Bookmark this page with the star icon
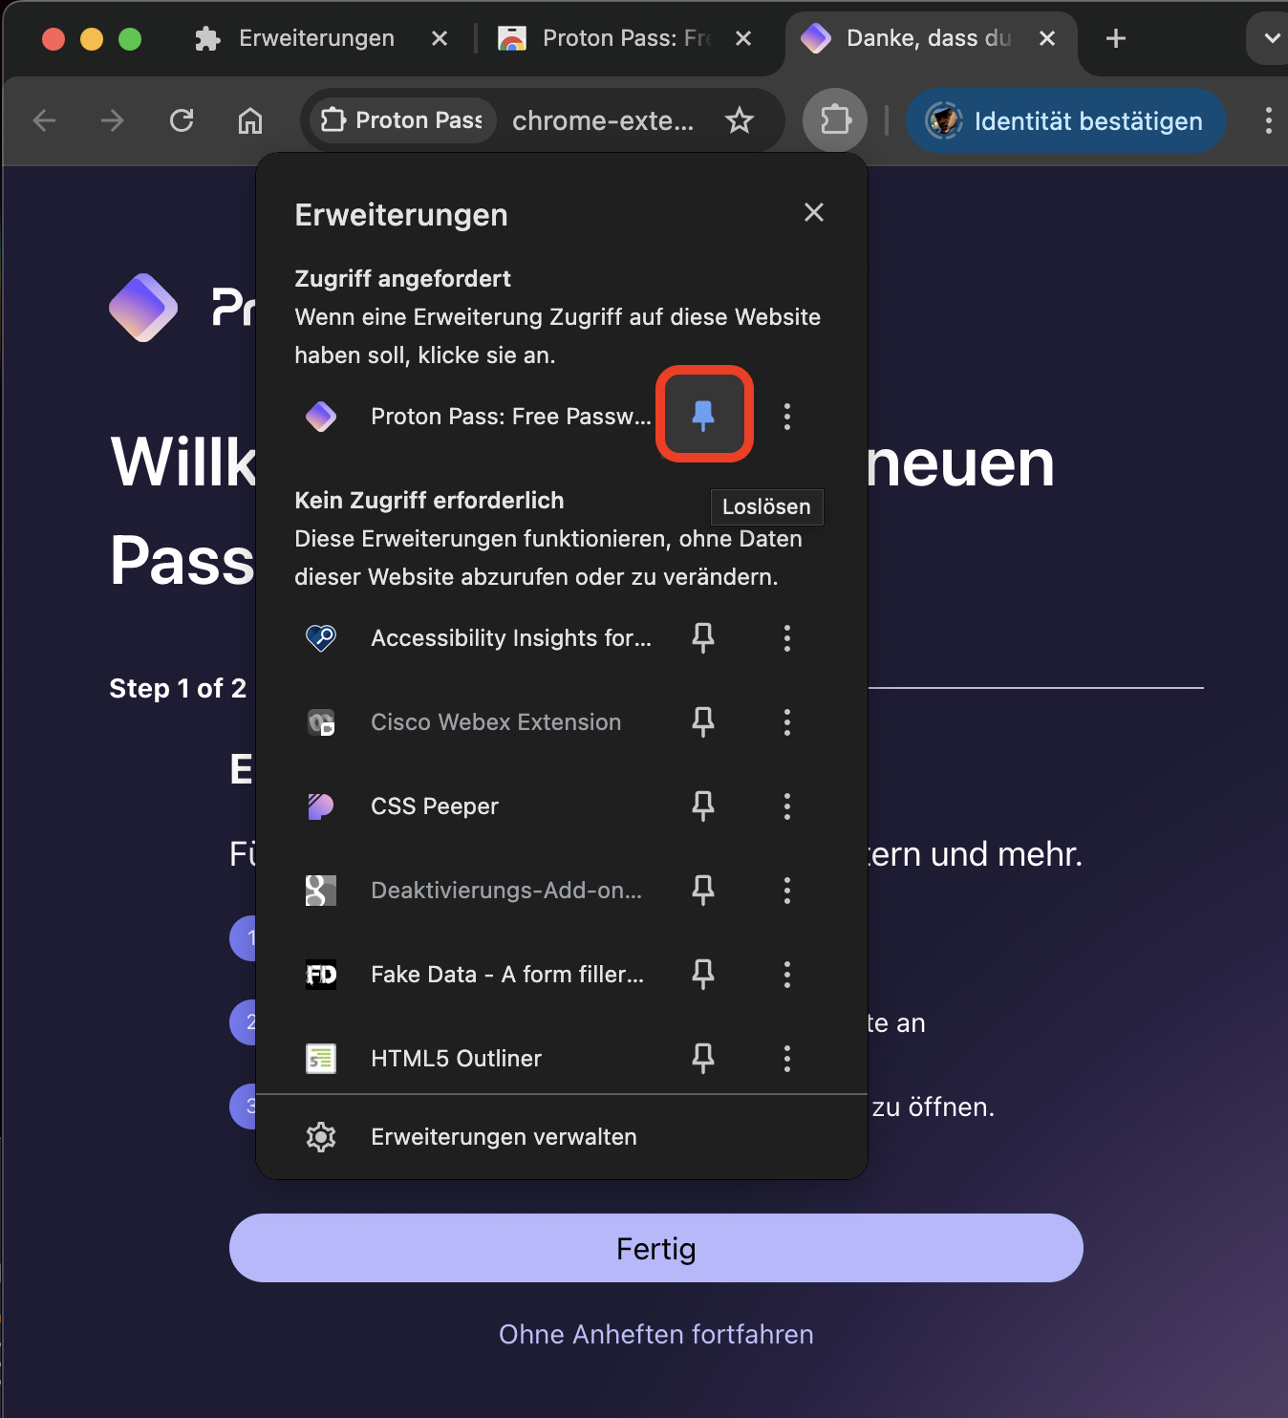The height and width of the screenshot is (1418, 1288). [x=740, y=120]
